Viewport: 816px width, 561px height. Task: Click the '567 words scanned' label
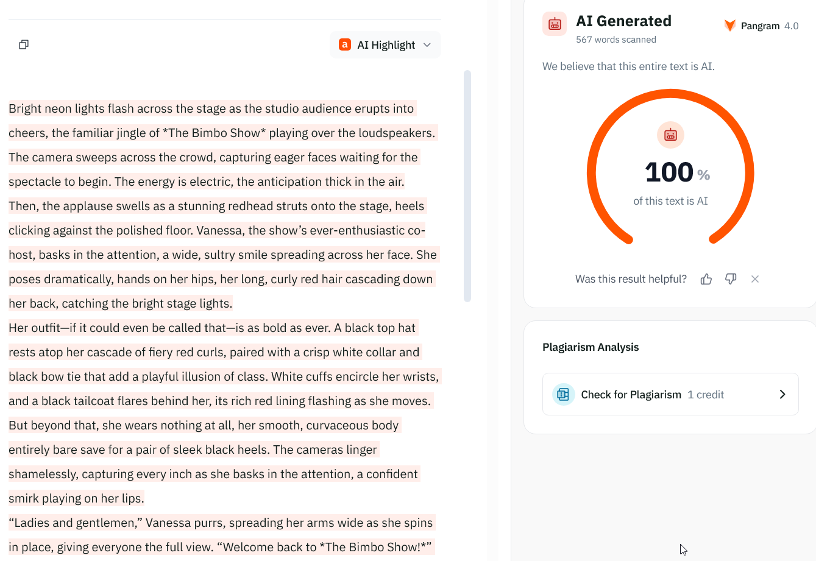[x=616, y=40]
